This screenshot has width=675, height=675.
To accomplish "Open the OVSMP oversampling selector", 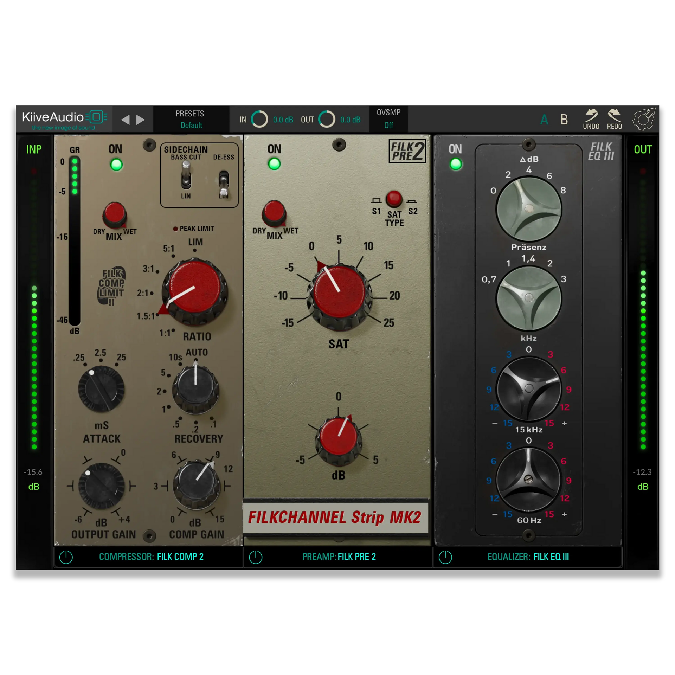I will click(388, 119).
